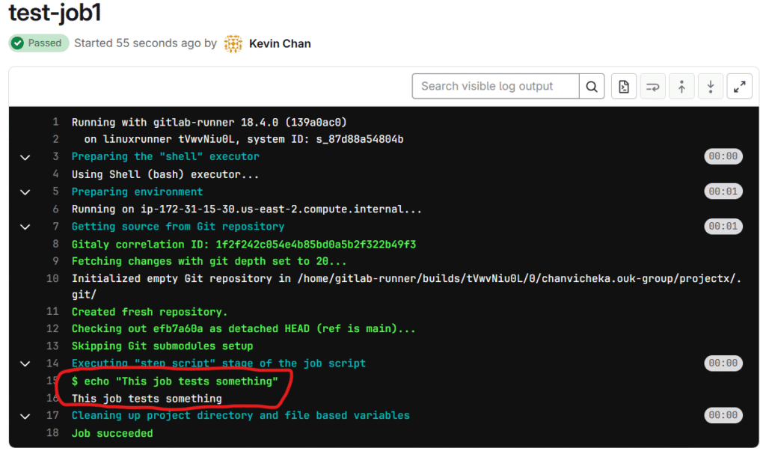The height and width of the screenshot is (451, 766).
Task: Open the raw job log
Action: [624, 87]
